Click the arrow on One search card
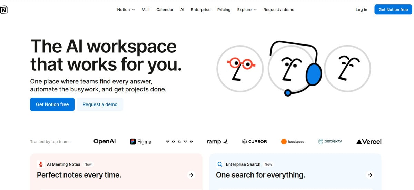Screen dimensions: 414x190 [x=370, y=175]
